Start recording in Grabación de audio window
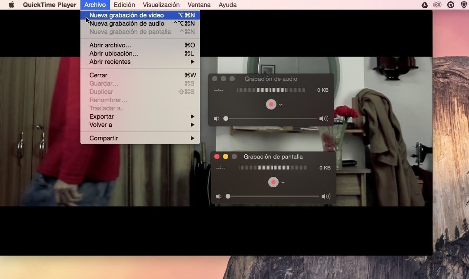Viewport: 469px width, 279px height. click(271, 104)
